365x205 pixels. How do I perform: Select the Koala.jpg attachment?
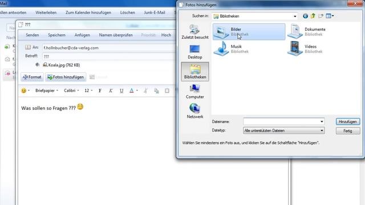(62, 65)
